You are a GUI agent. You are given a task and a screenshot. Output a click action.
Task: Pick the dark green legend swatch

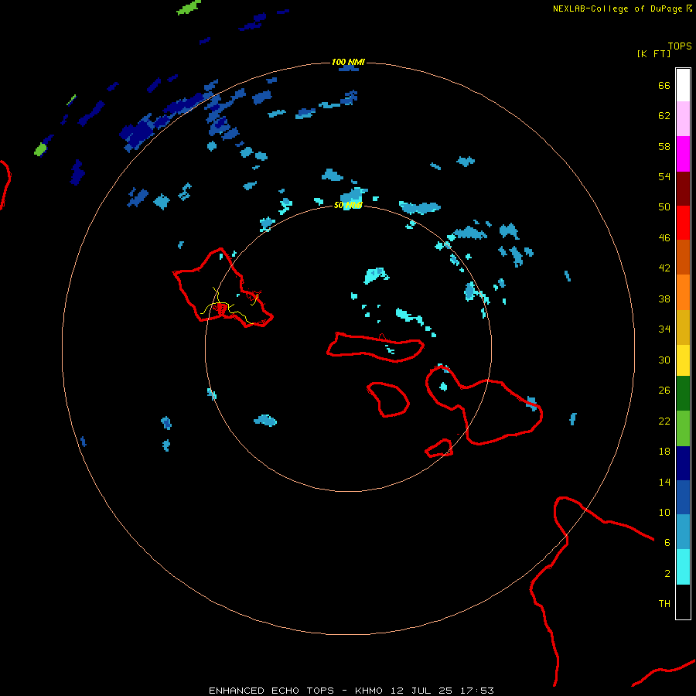pos(683,394)
